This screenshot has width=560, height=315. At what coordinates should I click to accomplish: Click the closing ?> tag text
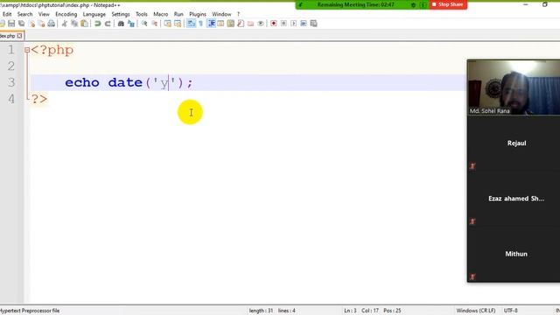coord(39,99)
